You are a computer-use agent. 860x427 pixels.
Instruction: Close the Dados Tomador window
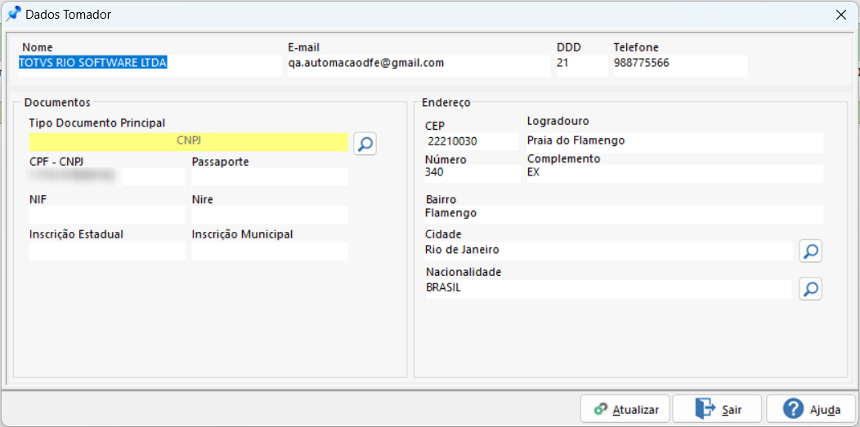click(x=840, y=15)
